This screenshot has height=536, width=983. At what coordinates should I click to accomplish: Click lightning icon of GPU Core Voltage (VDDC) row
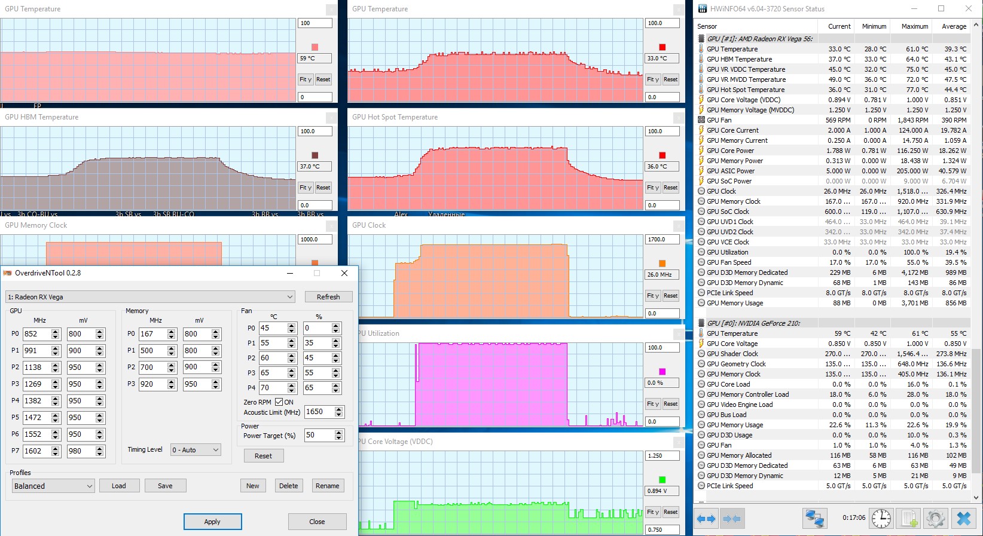[701, 100]
